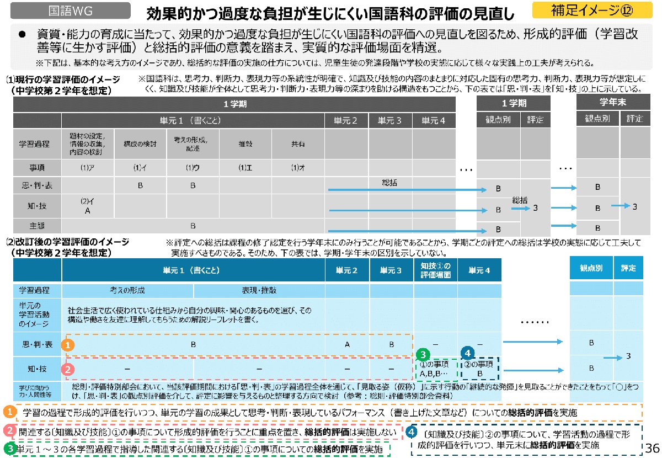Select the ⑴イ item cell
Image resolution: width=662 pixels, height=458 pixels.
[x=140, y=168]
